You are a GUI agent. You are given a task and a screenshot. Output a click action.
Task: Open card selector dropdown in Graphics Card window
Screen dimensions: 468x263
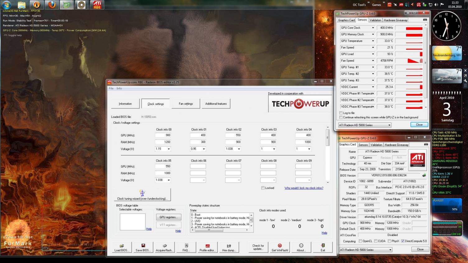tap(366, 250)
